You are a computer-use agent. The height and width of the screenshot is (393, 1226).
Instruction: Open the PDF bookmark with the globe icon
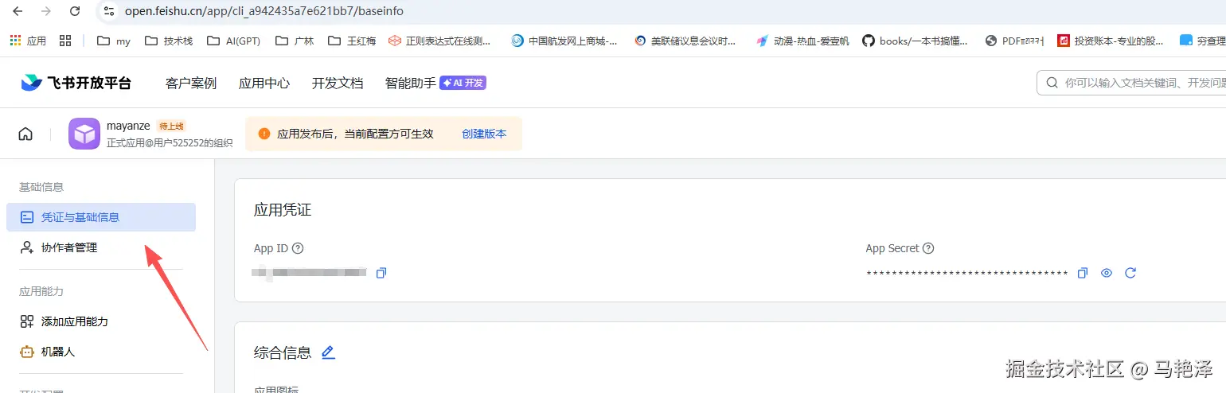pyautogui.click(x=1014, y=41)
